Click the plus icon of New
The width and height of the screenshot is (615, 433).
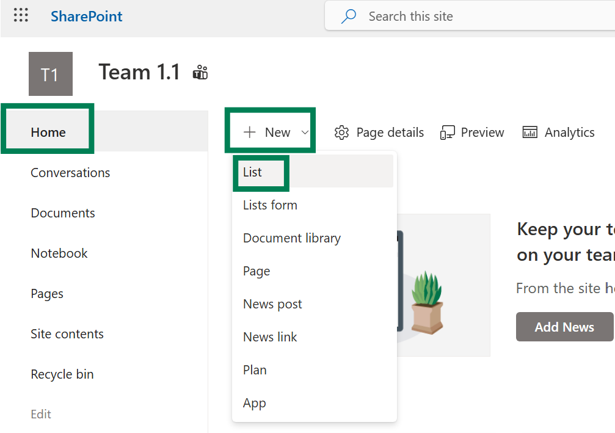(249, 132)
